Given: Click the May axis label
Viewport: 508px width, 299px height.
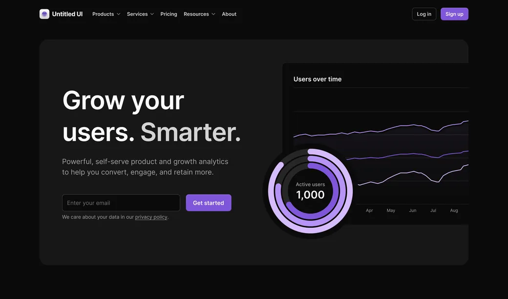Looking at the screenshot, I should point(391,211).
